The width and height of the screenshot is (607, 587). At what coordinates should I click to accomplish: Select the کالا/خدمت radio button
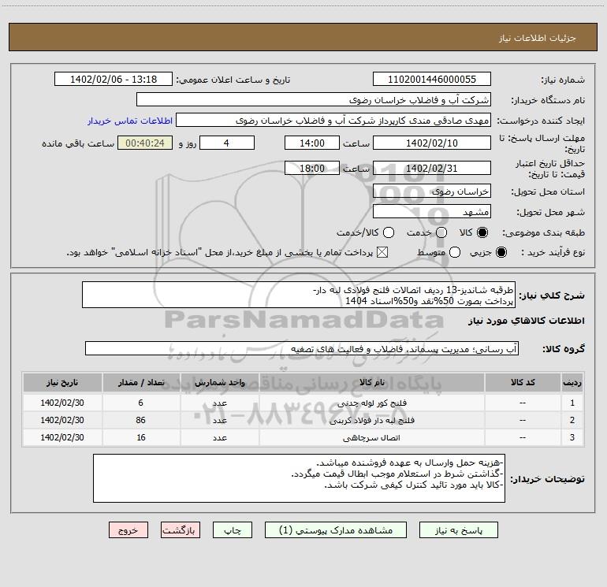(x=389, y=232)
